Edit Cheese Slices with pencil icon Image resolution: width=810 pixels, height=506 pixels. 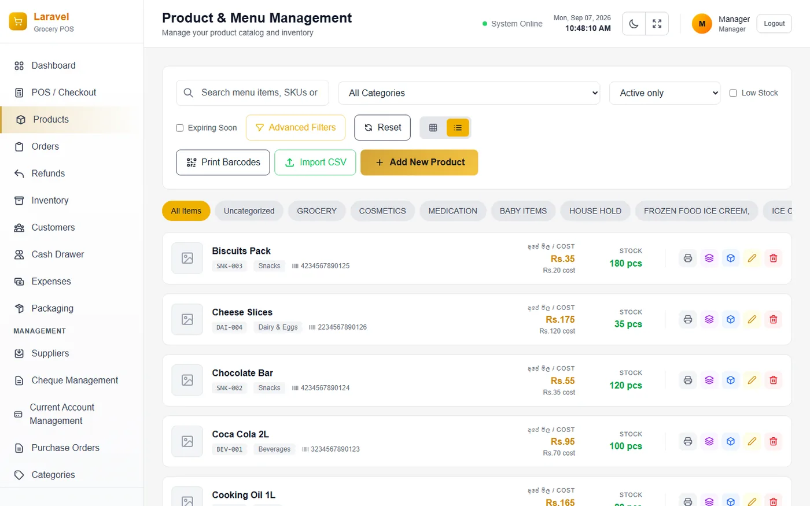(752, 319)
